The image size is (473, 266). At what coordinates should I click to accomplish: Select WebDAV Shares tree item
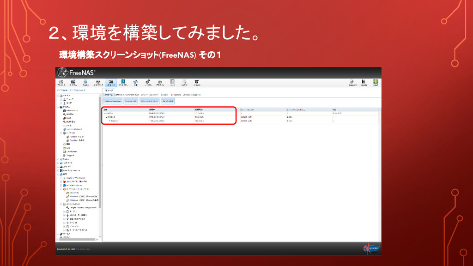73,185
